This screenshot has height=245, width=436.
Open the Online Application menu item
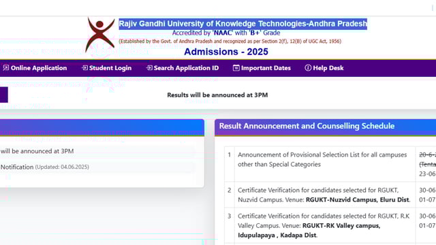(35, 68)
